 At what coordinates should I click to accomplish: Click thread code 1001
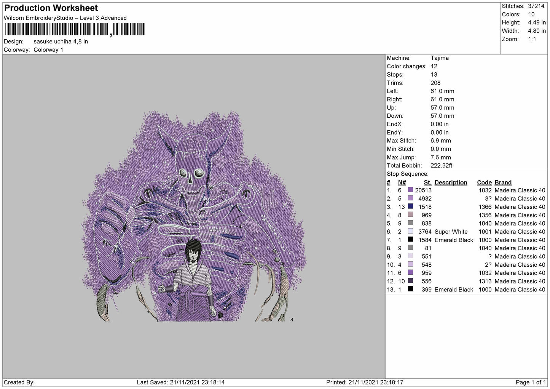[485, 232]
